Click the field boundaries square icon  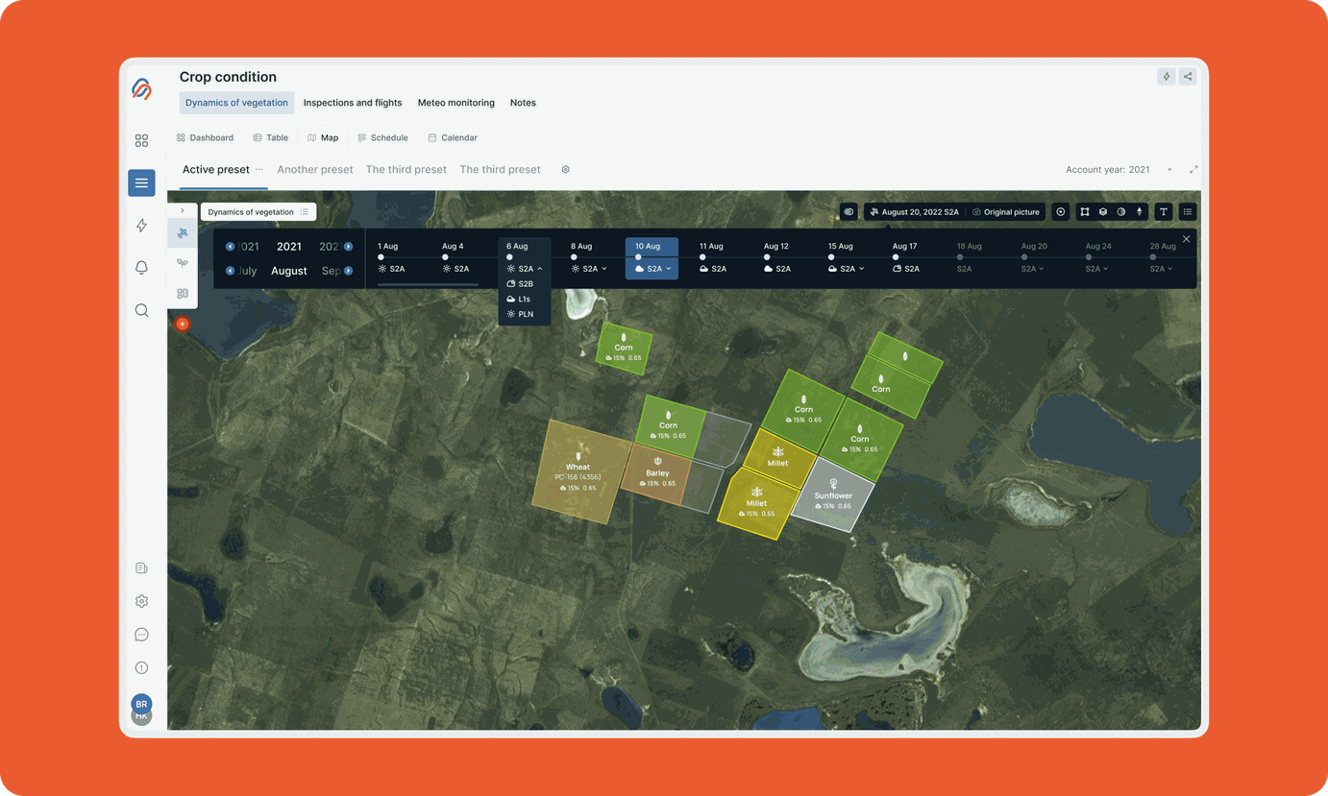point(1085,211)
